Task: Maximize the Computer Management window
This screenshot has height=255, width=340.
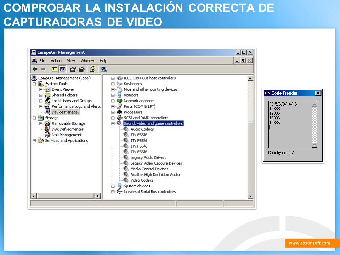Action: [x=244, y=52]
